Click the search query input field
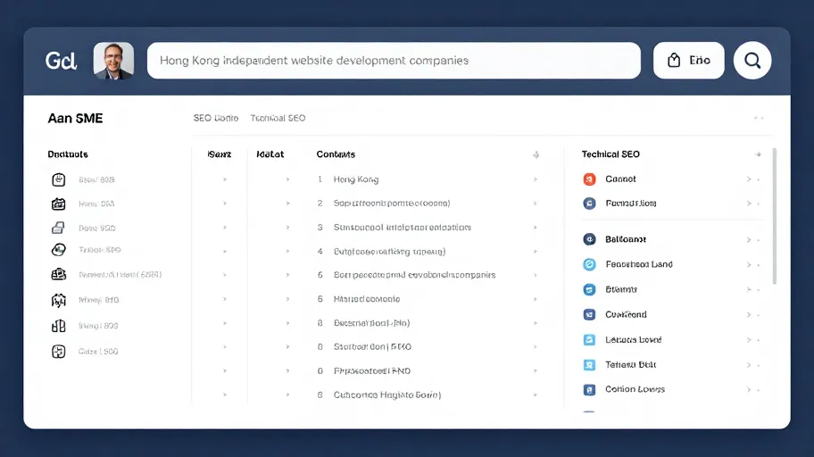 click(394, 61)
